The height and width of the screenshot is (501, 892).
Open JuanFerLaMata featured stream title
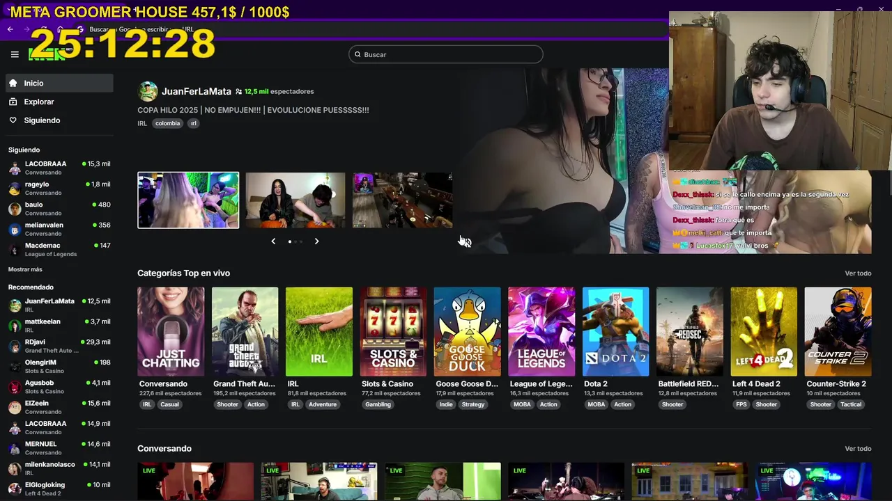tap(253, 110)
